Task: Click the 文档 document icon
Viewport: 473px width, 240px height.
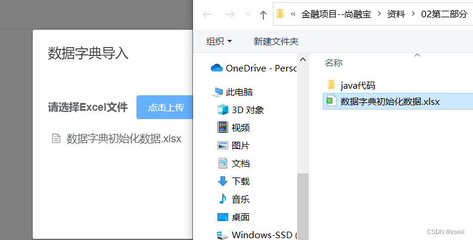Action: click(223, 163)
